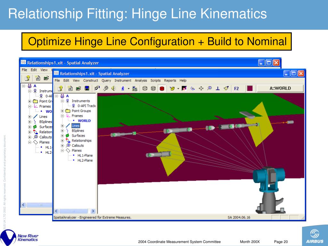Select WORLD frame in front tree
Screen dimensions: 328x246
tap(84, 121)
